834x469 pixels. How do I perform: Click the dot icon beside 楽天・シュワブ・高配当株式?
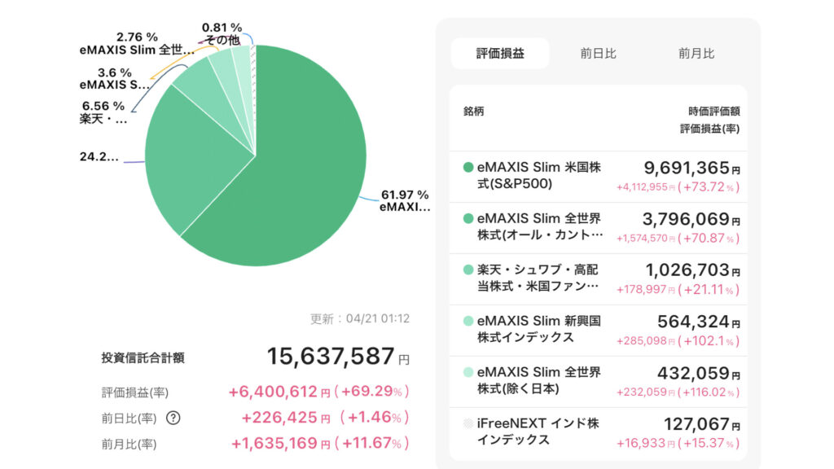point(468,270)
